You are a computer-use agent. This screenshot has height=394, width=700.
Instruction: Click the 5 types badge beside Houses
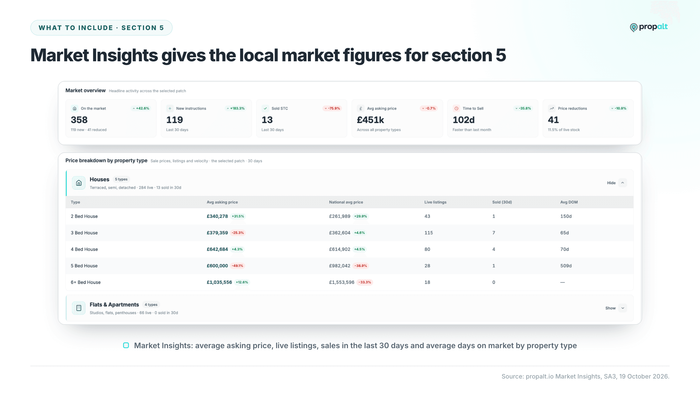(121, 179)
